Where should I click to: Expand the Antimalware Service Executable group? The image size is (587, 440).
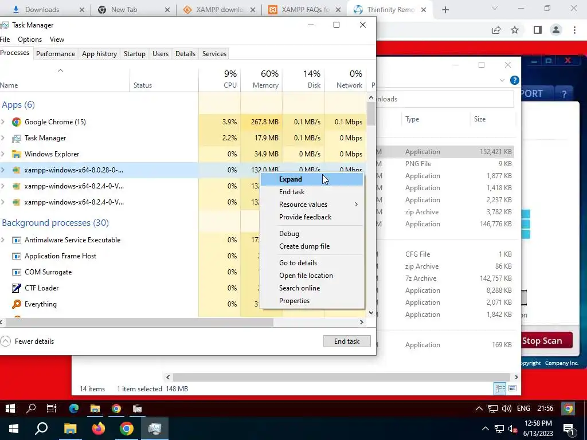tap(3, 240)
